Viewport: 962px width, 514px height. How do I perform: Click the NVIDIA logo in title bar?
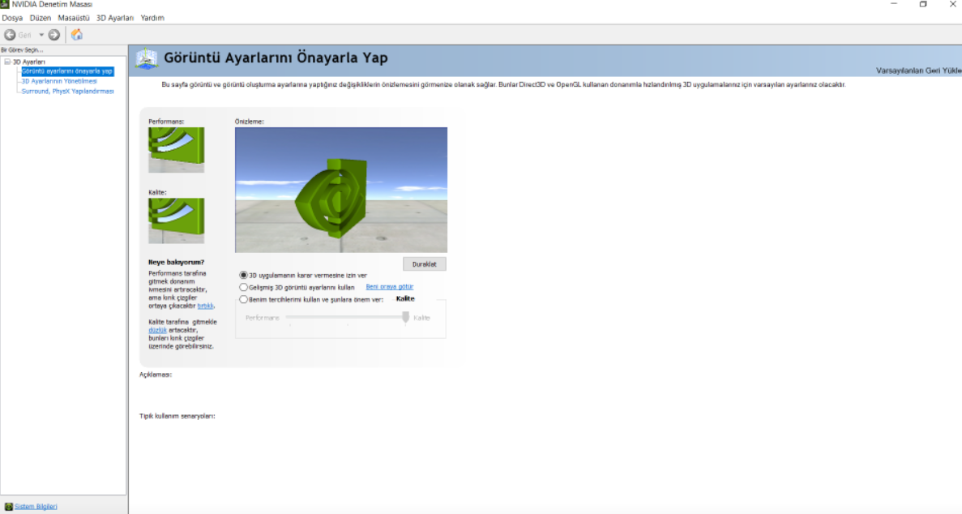(4, 4)
